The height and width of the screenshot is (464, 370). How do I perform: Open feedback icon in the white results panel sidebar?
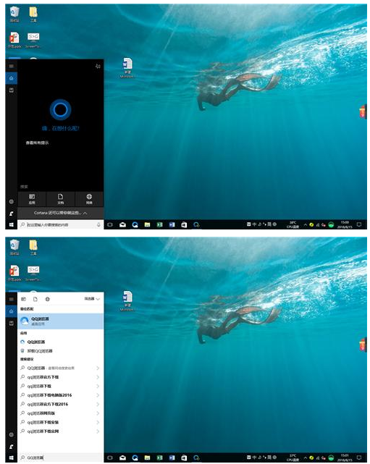(12, 446)
